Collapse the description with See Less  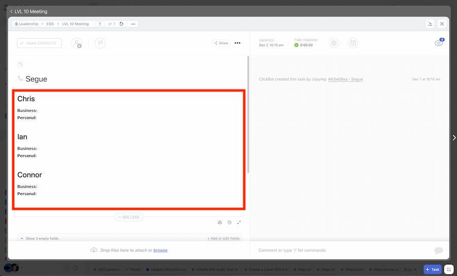click(x=129, y=217)
